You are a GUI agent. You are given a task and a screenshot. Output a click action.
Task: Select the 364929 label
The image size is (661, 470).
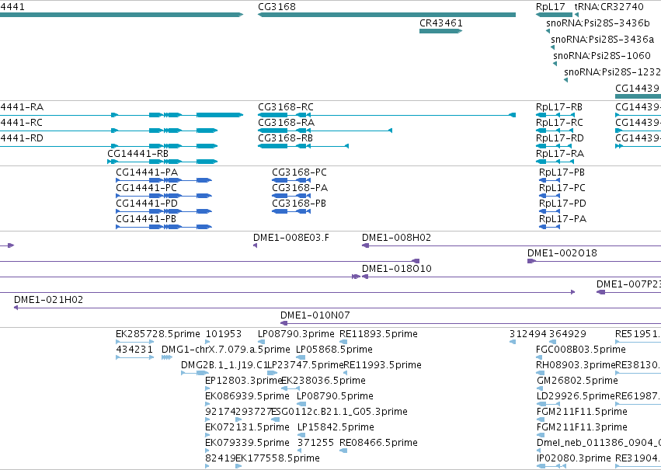click(568, 334)
